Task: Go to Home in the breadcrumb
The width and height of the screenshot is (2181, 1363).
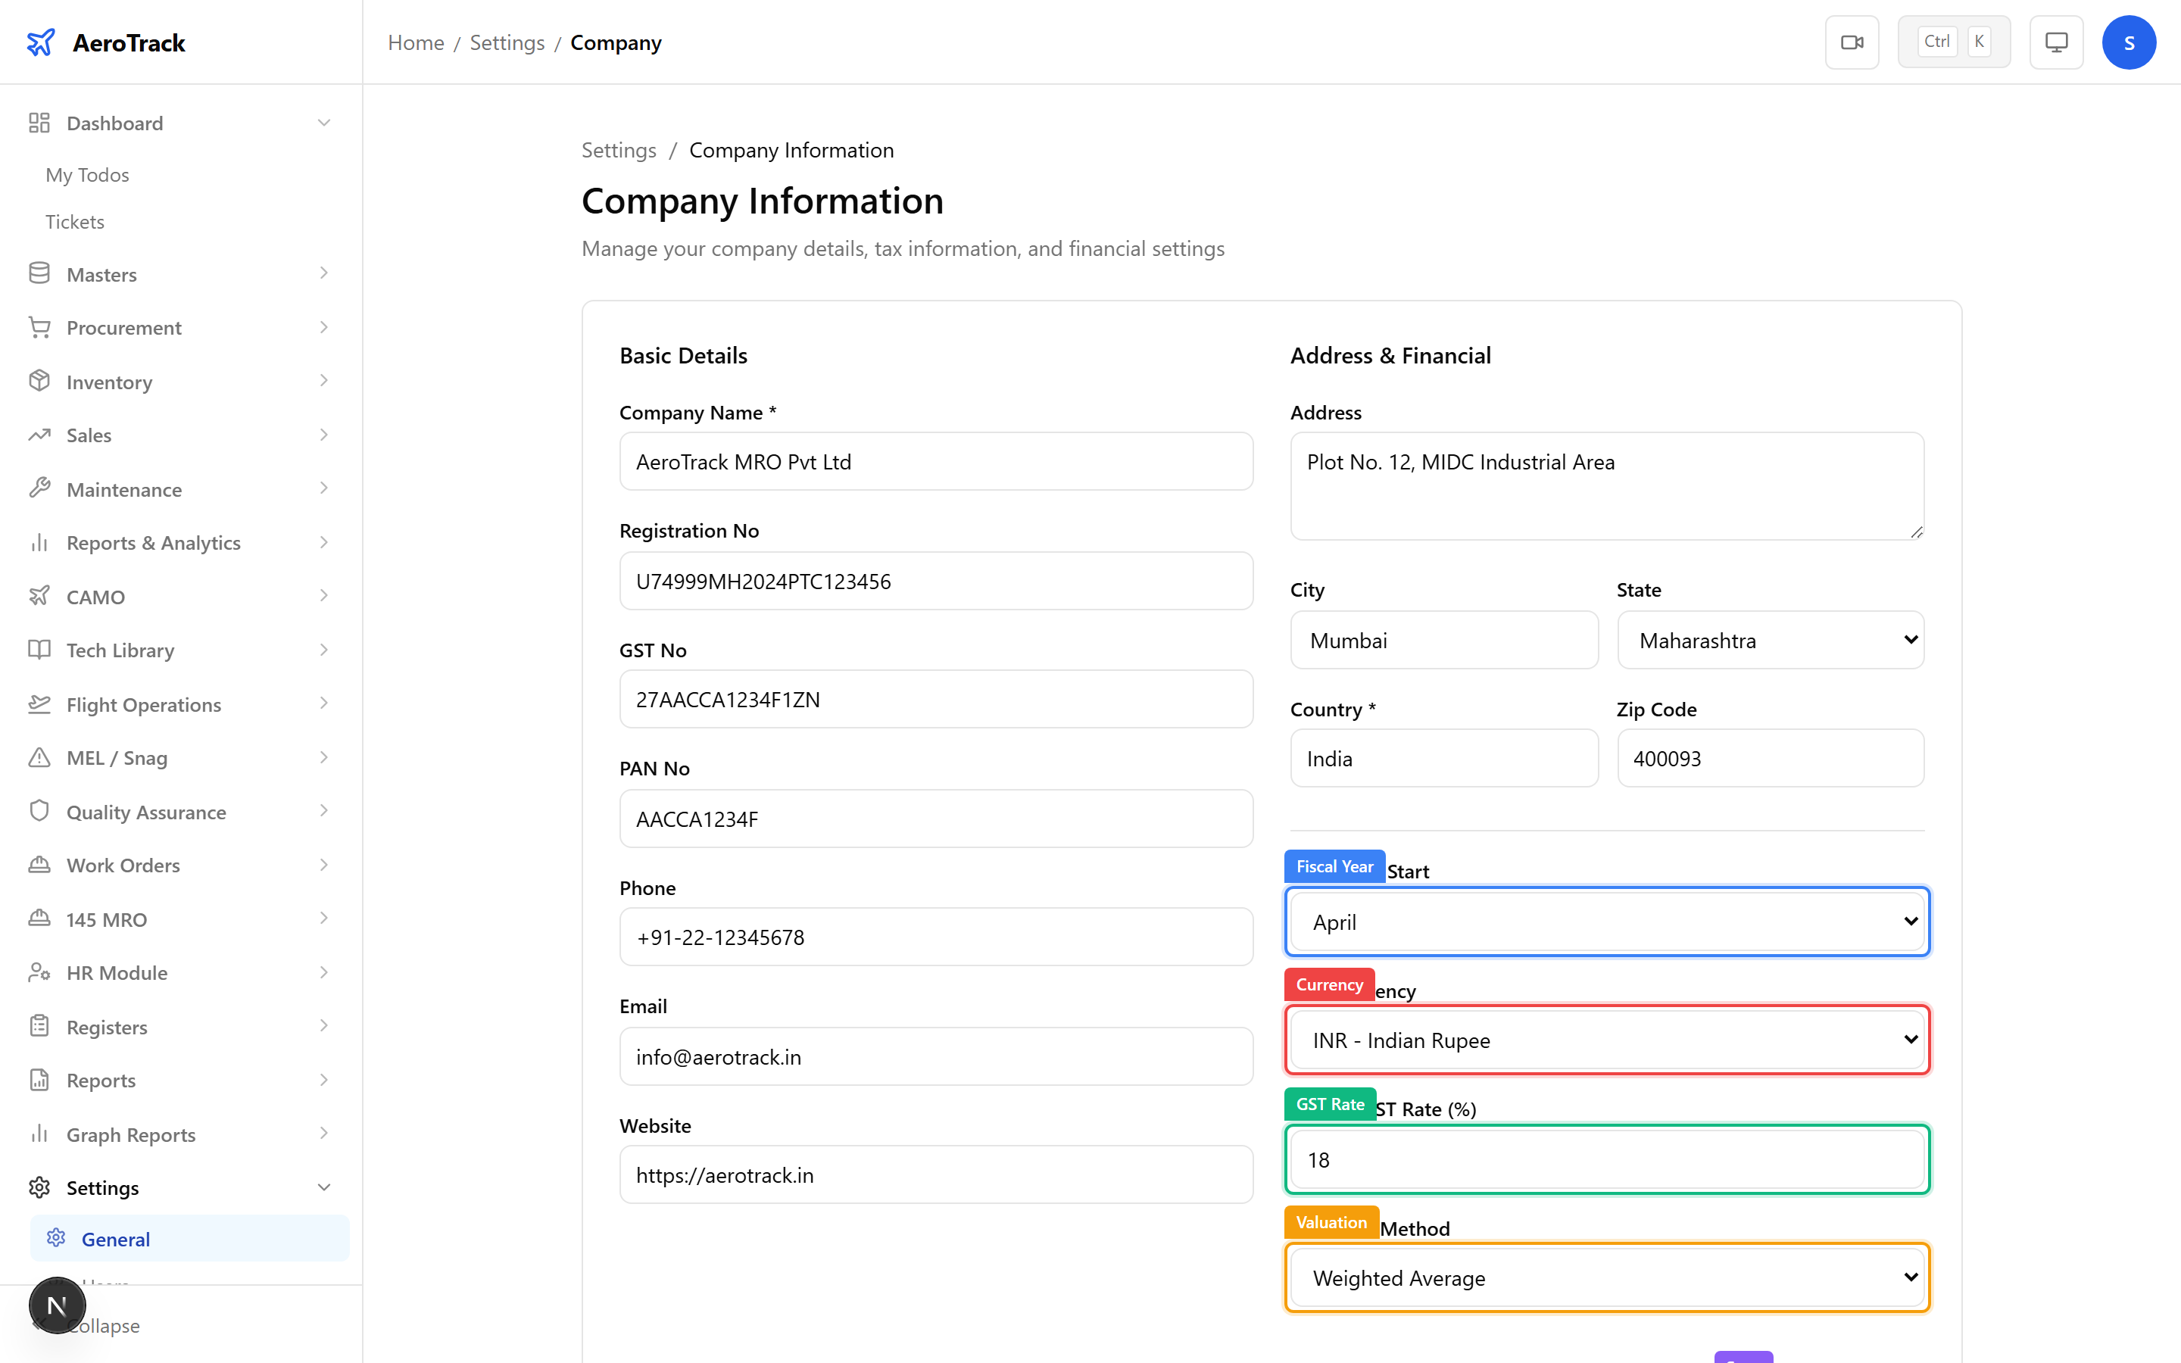Action: 416,42
